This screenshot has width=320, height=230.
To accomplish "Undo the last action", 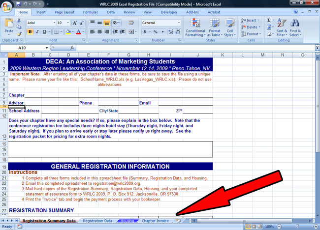I will [25, 4].
